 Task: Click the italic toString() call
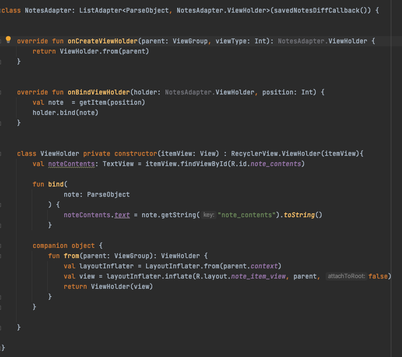tap(303, 215)
